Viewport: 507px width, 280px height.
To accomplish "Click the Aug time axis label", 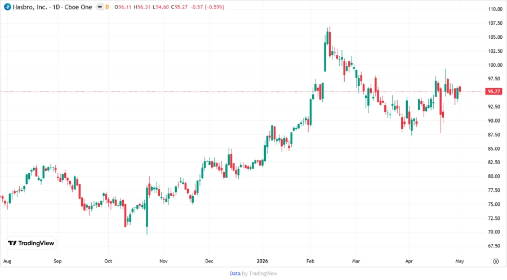I will tap(7, 261).
